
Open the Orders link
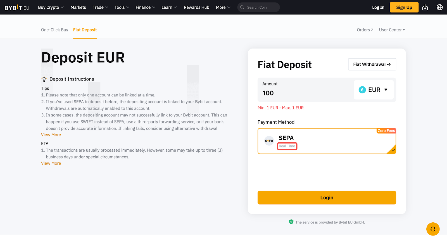(x=365, y=30)
